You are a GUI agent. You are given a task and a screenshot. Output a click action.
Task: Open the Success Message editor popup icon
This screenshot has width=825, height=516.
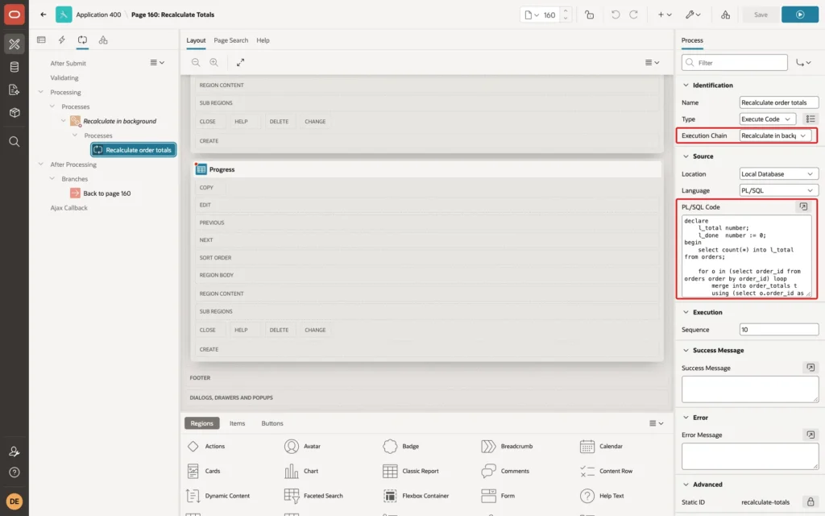point(810,368)
